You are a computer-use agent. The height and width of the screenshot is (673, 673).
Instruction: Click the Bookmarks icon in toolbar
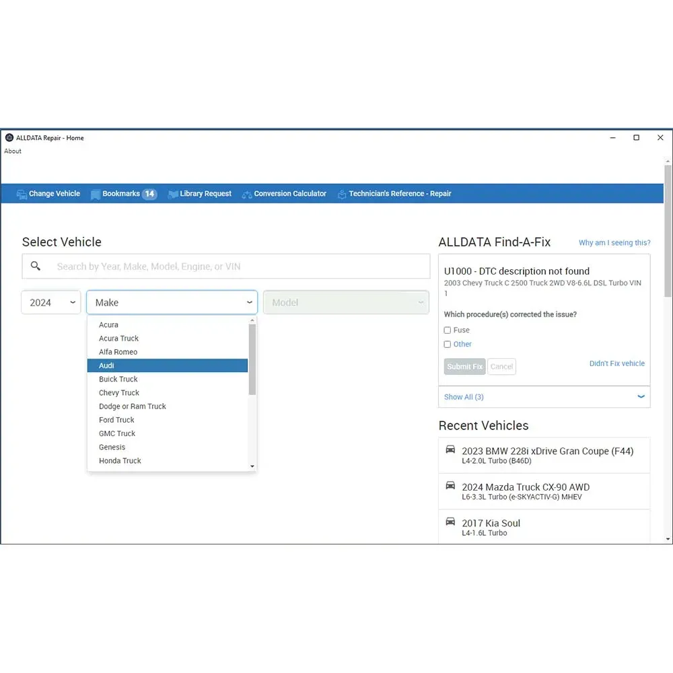click(x=96, y=194)
